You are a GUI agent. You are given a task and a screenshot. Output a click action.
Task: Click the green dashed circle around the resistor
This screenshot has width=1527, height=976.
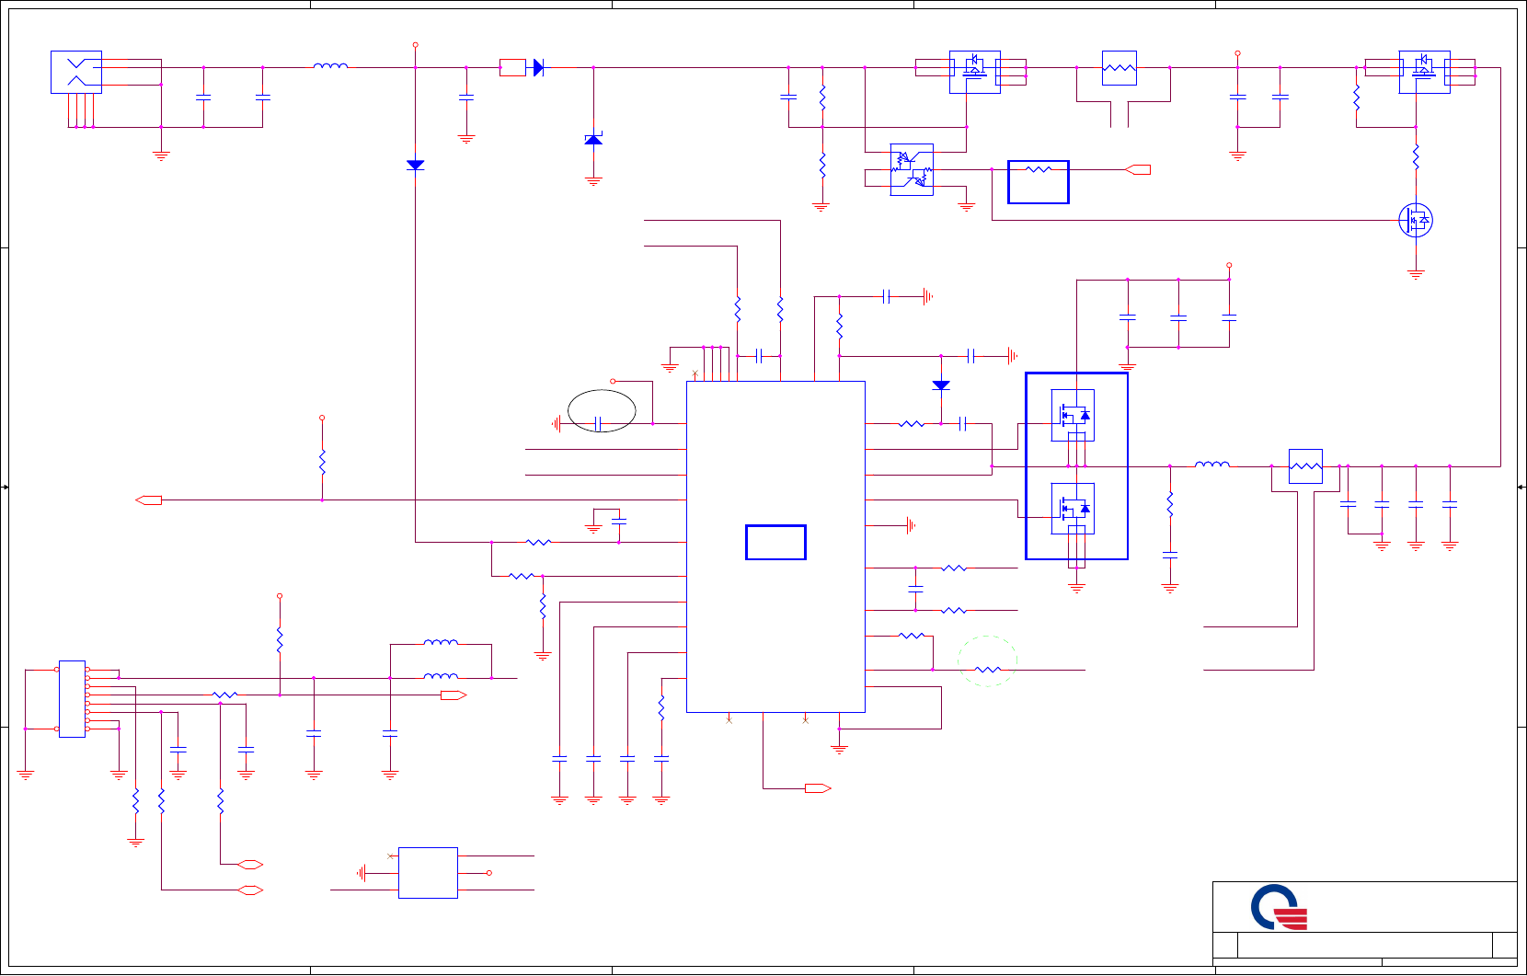(x=987, y=661)
